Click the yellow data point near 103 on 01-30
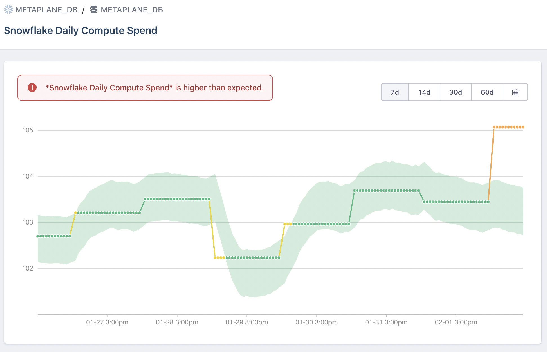Screen dimensions: 547x352 click(x=285, y=224)
